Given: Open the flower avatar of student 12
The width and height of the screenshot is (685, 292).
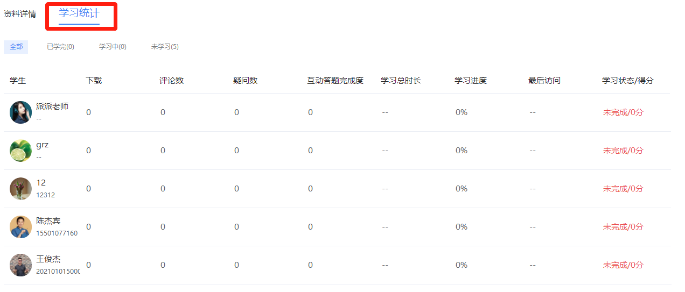Looking at the screenshot, I should 21,189.
